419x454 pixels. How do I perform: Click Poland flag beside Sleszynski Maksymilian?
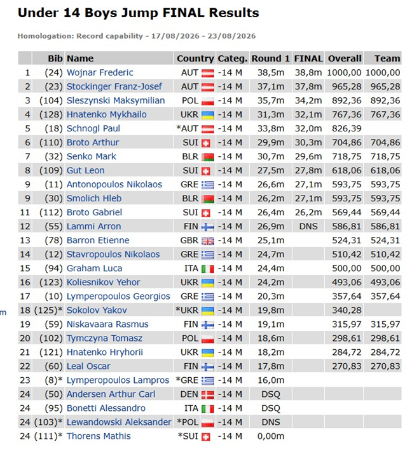point(207,101)
